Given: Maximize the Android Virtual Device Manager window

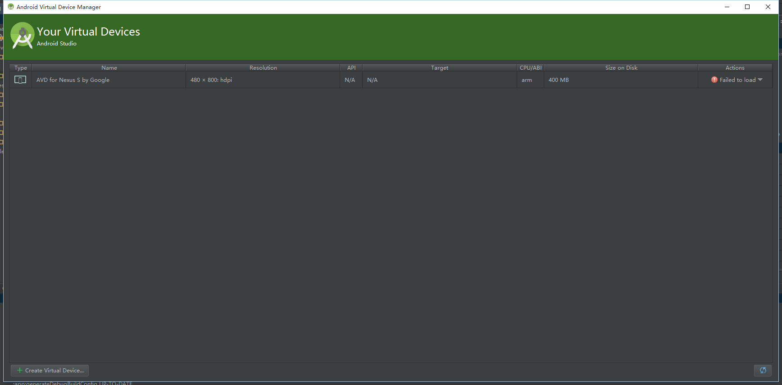Looking at the screenshot, I should coord(747,7).
